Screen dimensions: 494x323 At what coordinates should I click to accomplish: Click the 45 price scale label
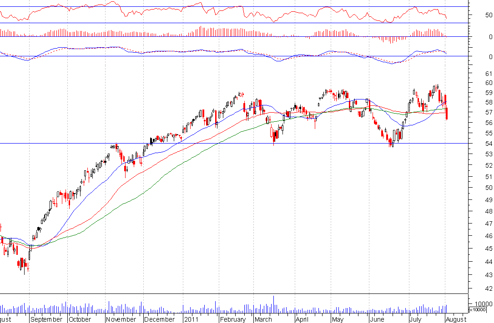[x=489, y=248]
